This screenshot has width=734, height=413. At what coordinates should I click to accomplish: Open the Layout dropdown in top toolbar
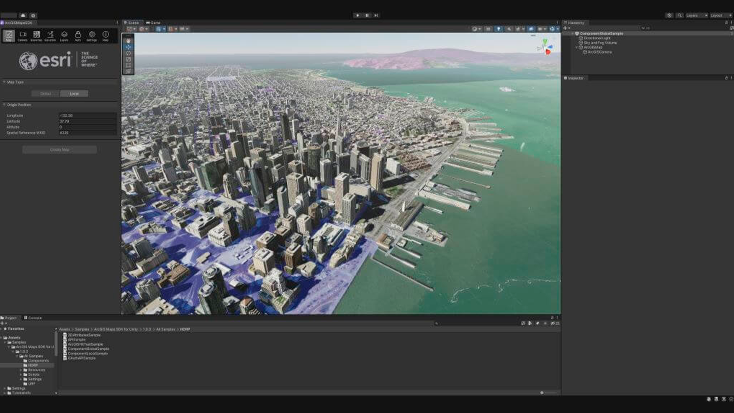pos(720,16)
